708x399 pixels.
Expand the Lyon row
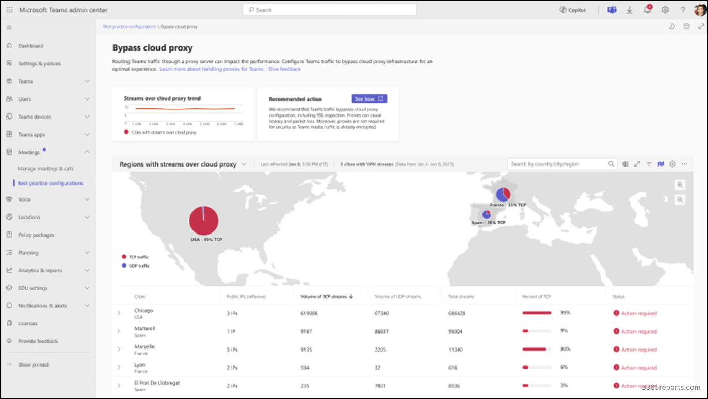point(119,368)
